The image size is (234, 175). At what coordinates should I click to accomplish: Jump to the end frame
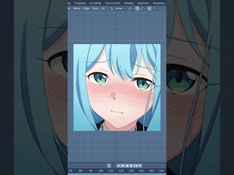(140, 166)
